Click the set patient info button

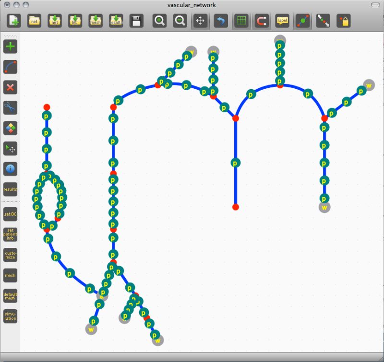[x=10, y=234]
